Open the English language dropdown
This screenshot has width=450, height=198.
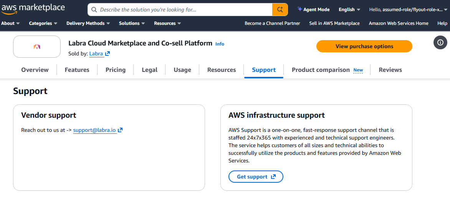tap(349, 10)
